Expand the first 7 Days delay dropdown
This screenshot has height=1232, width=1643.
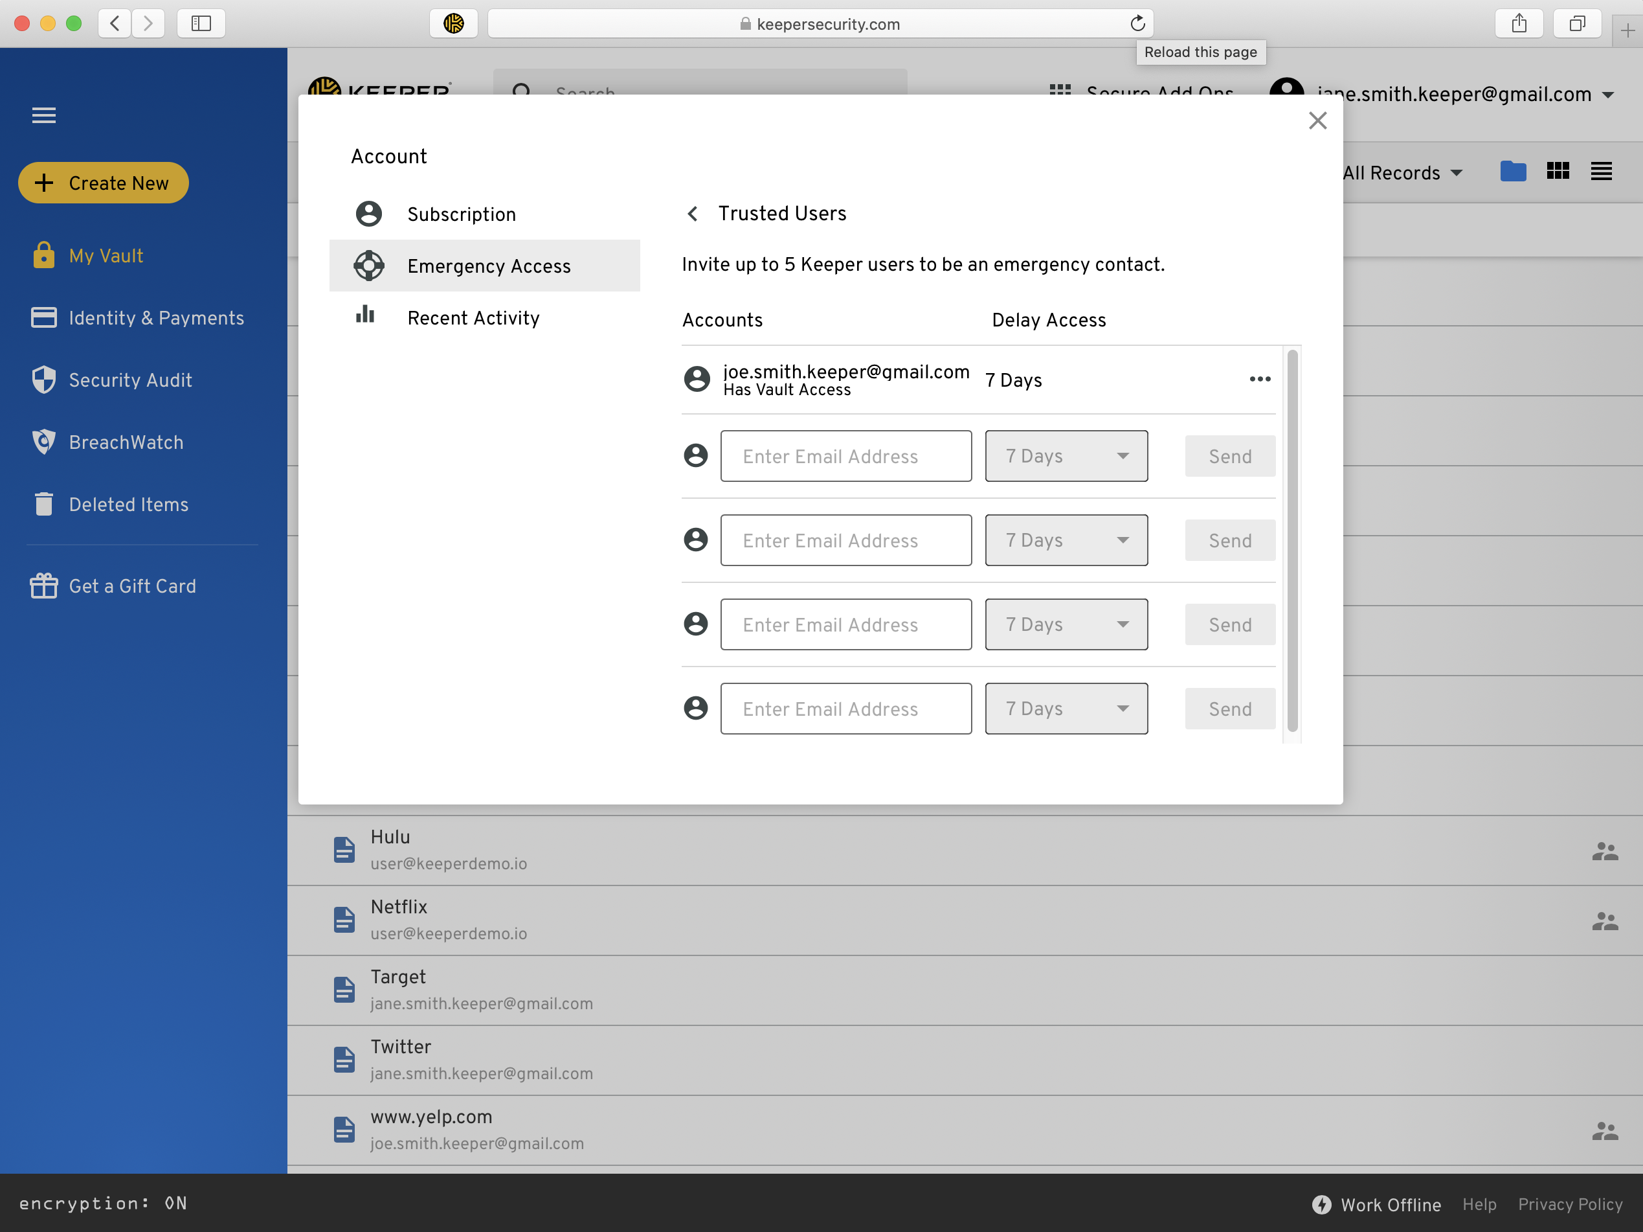point(1066,456)
